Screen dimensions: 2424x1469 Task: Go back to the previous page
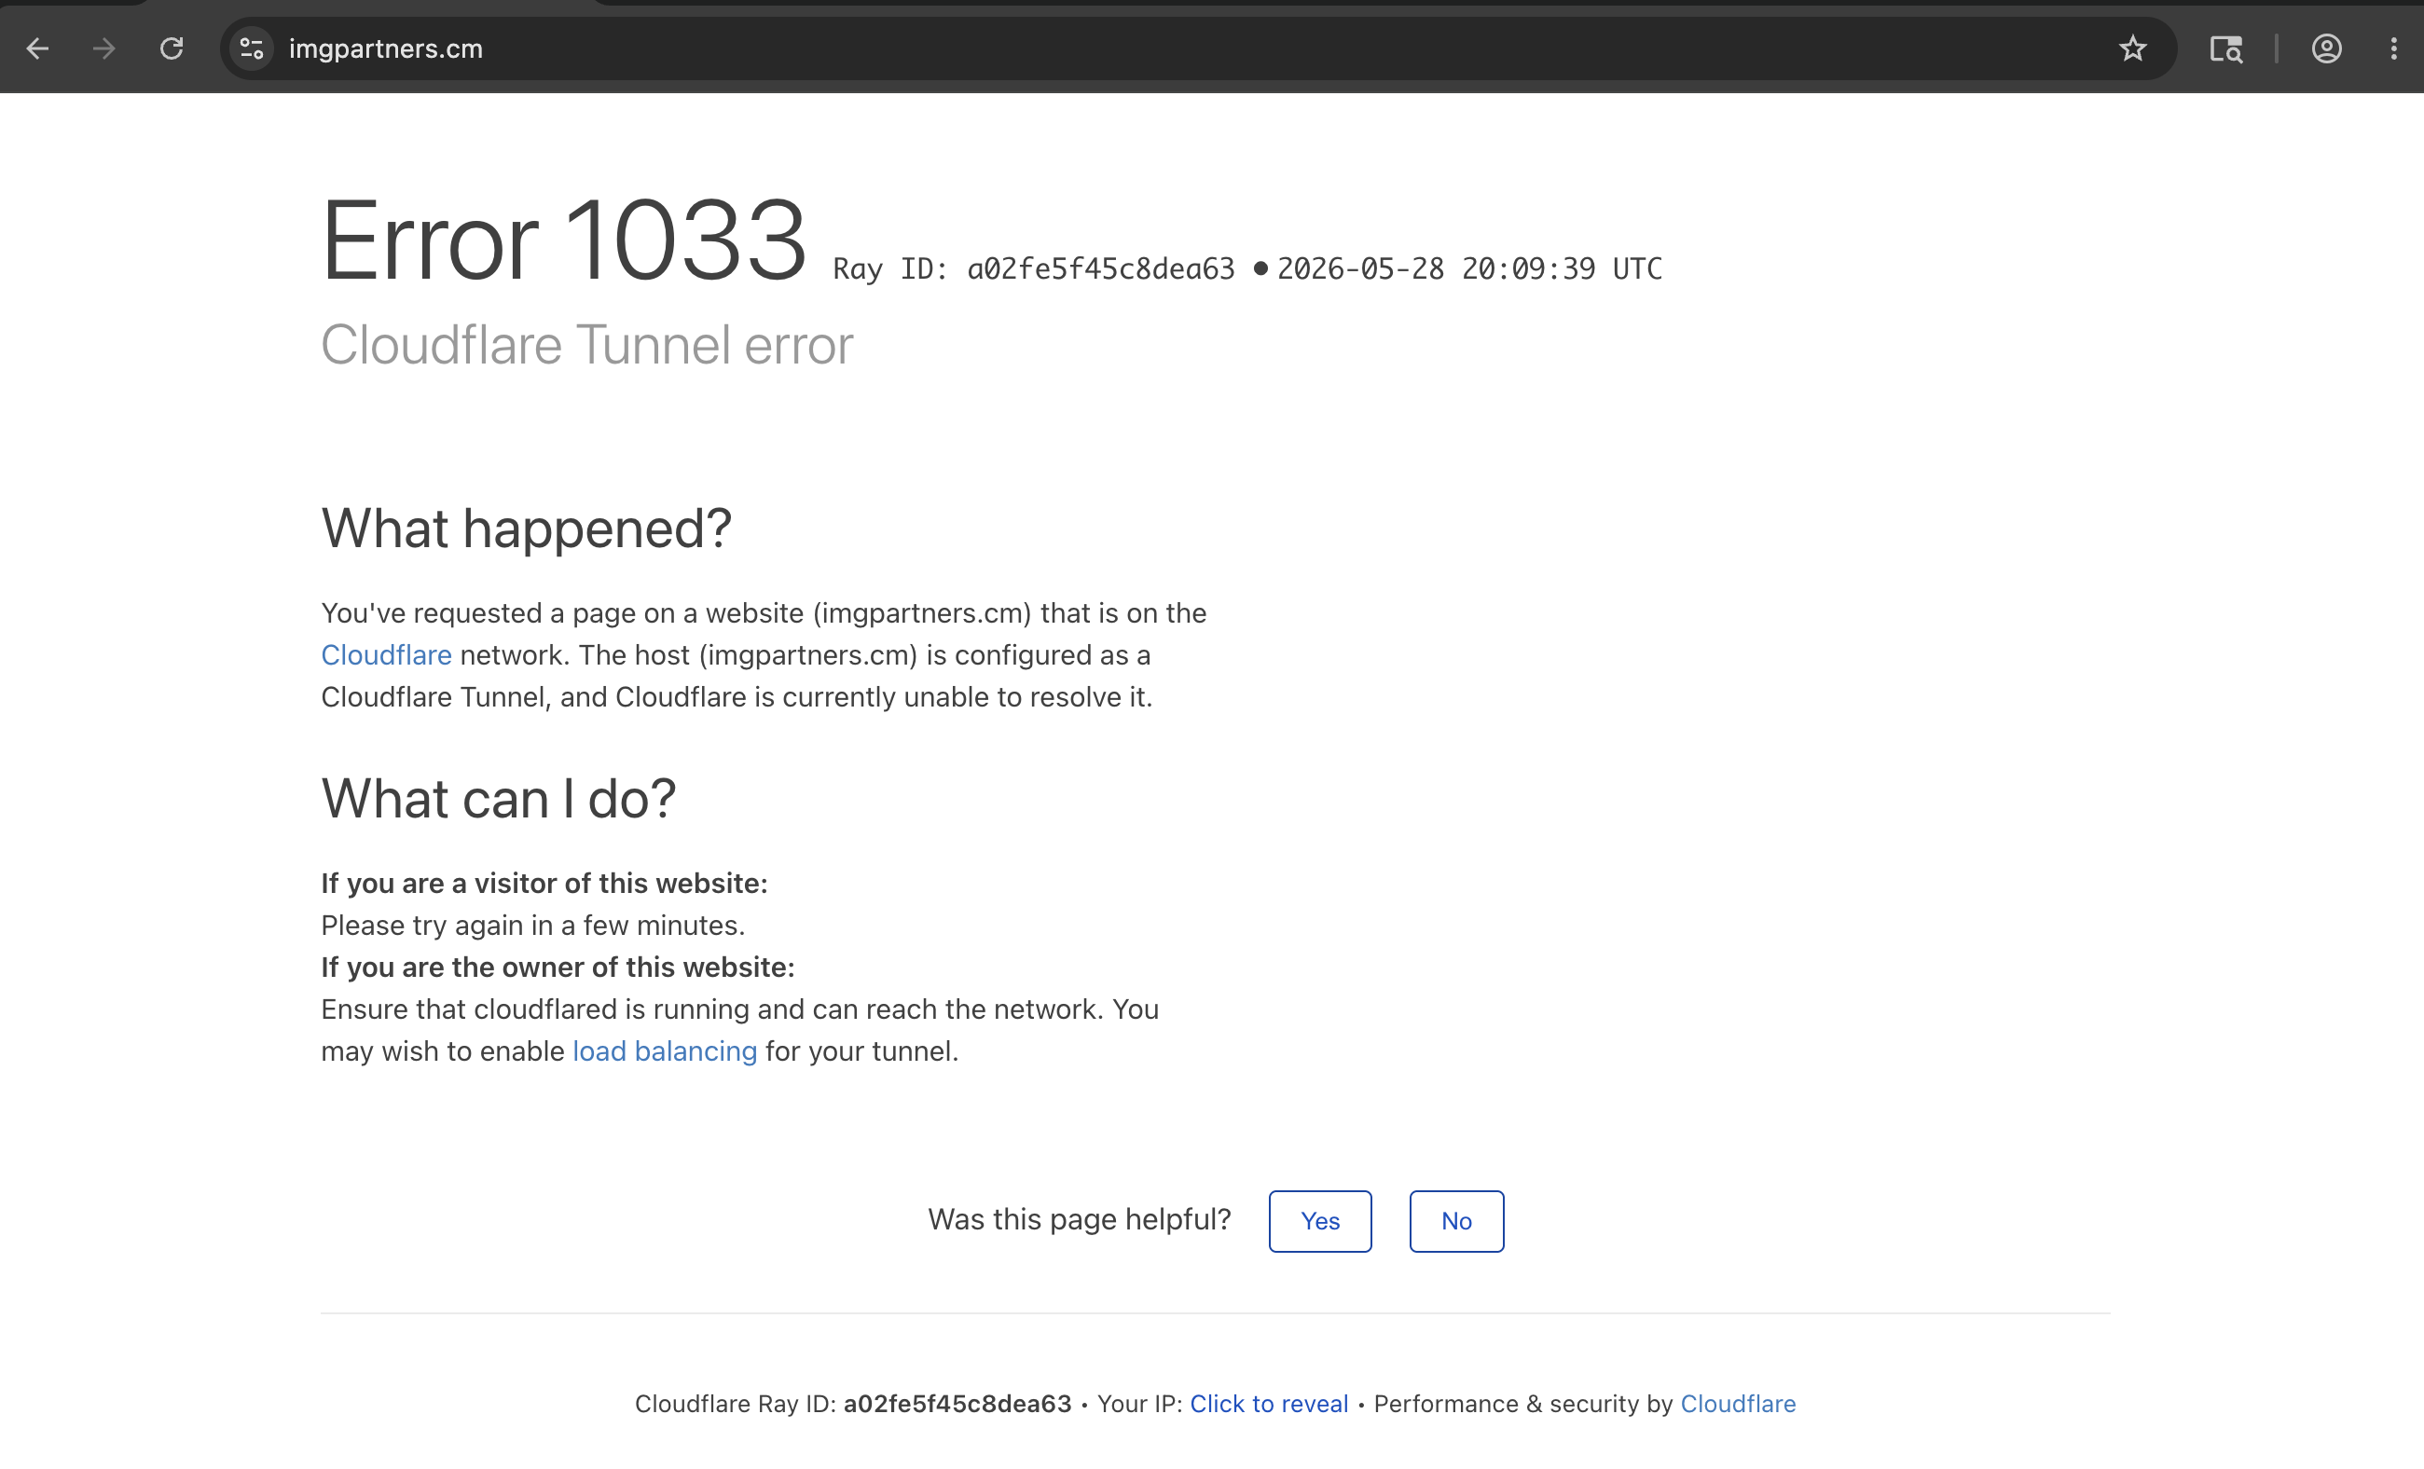tap(37, 48)
